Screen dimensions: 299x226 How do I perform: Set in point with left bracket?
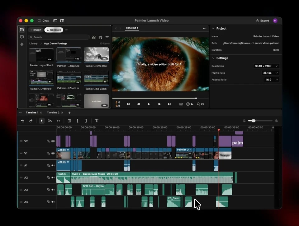coord(78,121)
